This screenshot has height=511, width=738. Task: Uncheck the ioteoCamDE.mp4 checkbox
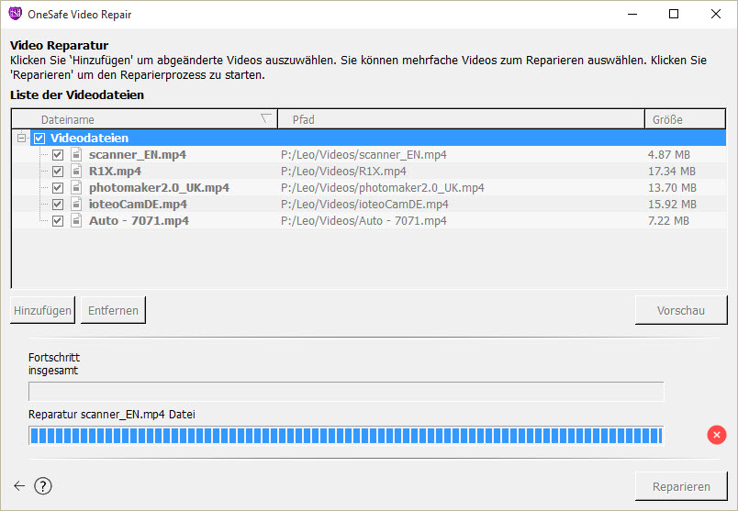(x=58, y=205)
